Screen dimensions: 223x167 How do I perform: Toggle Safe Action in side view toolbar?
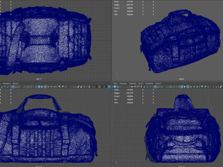click(171, 87)
